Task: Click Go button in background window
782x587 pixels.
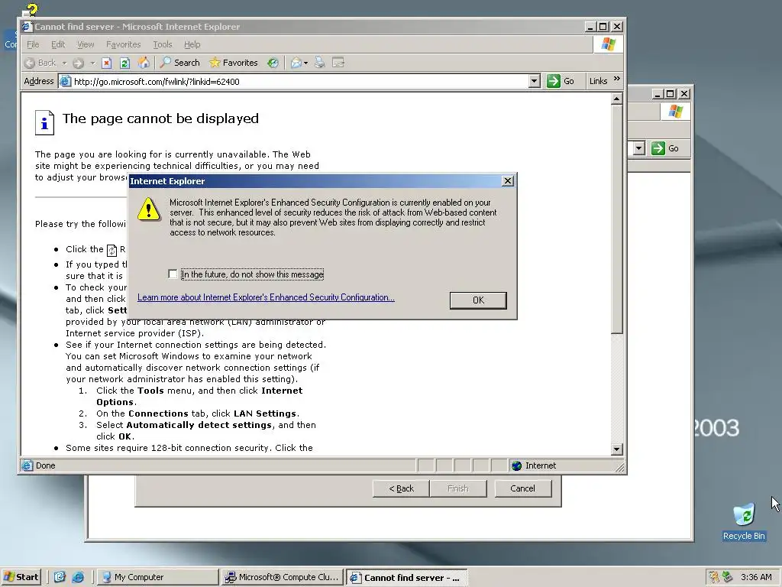Action: point(665,148)
